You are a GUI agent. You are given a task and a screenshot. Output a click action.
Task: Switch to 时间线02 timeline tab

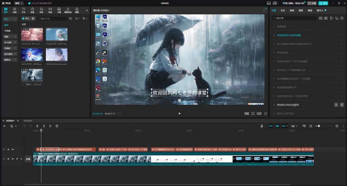click(28, 121)
